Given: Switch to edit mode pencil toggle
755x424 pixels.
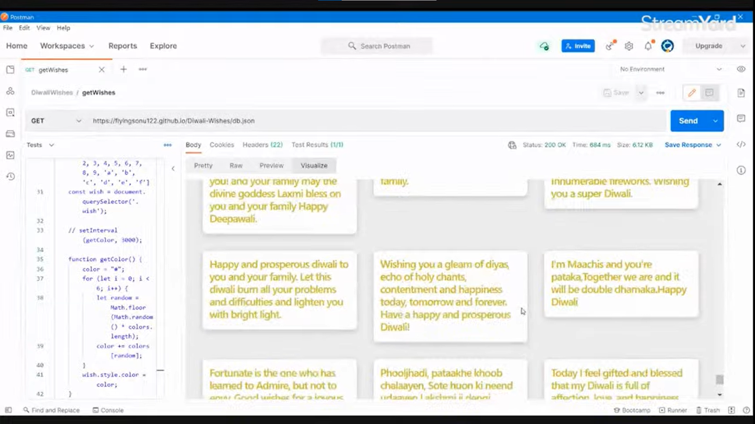Looking at the screenshot, I should pyautogui.click(x=692, y=93).
